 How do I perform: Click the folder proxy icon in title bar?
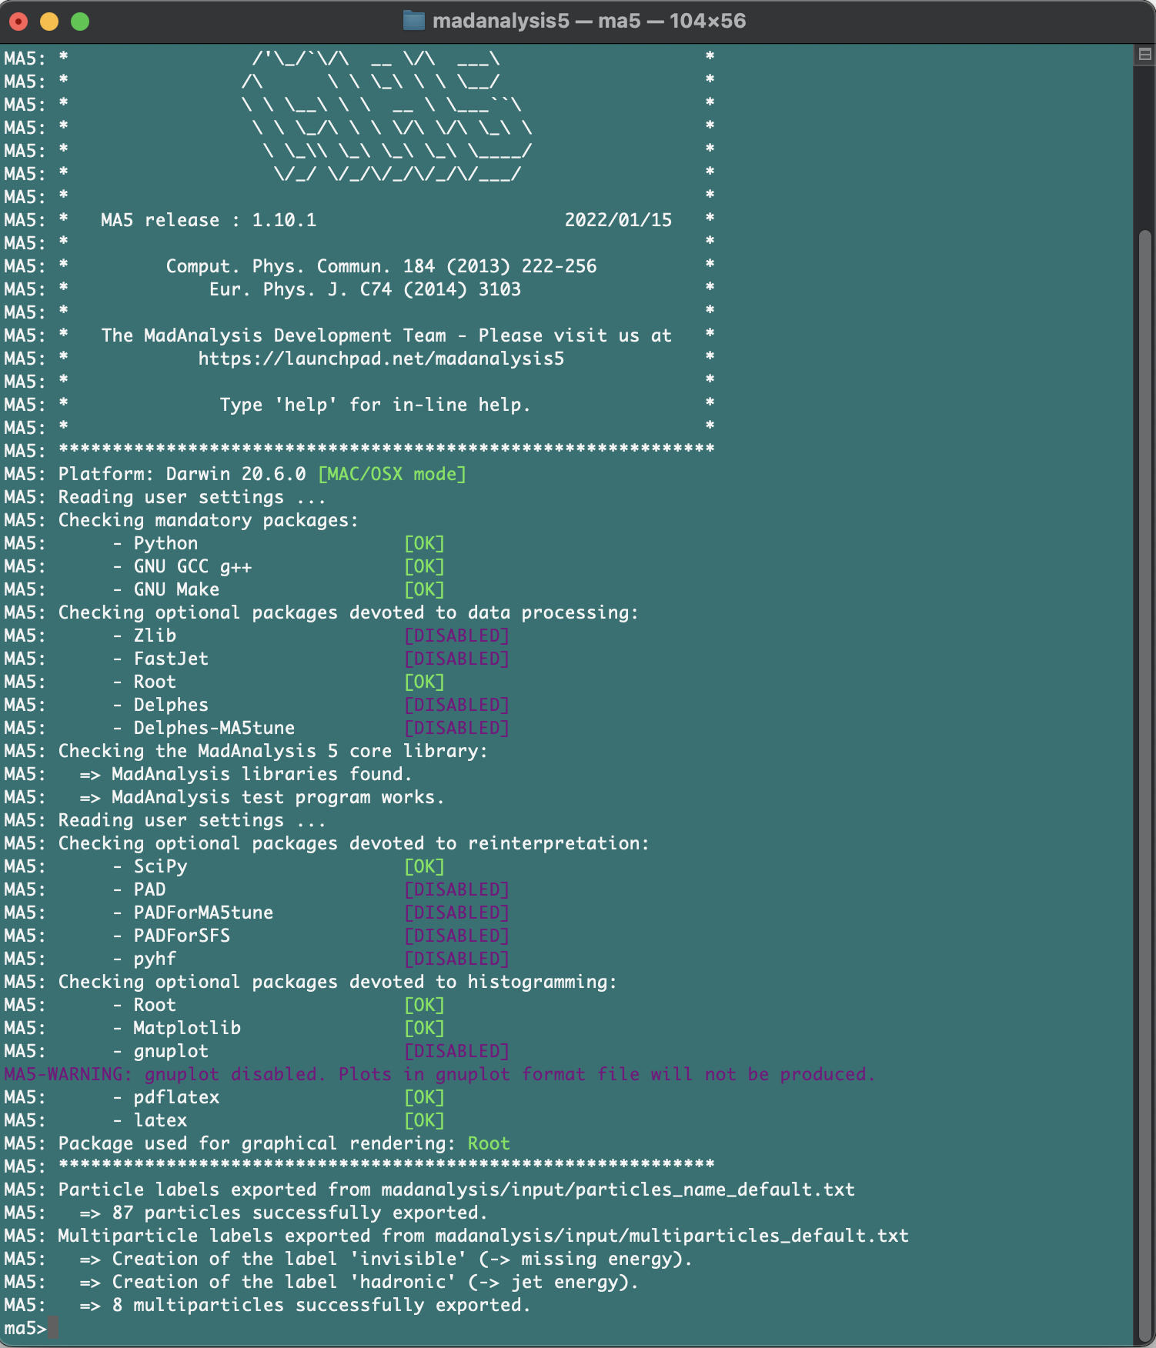pos(414,21)
